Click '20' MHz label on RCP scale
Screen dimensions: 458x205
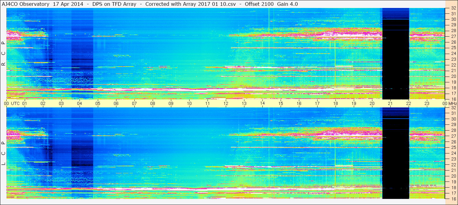[453, 76]
